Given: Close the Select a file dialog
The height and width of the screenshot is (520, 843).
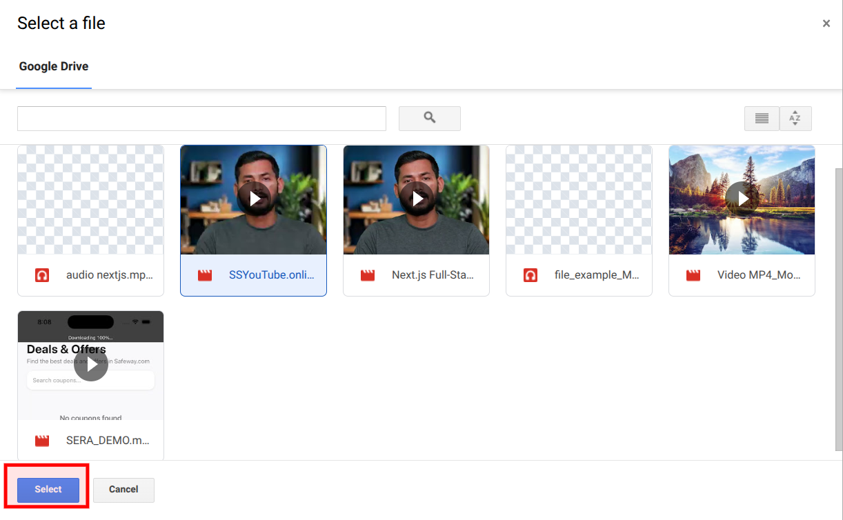Looking at the screenshot, I should coord(826,23).
